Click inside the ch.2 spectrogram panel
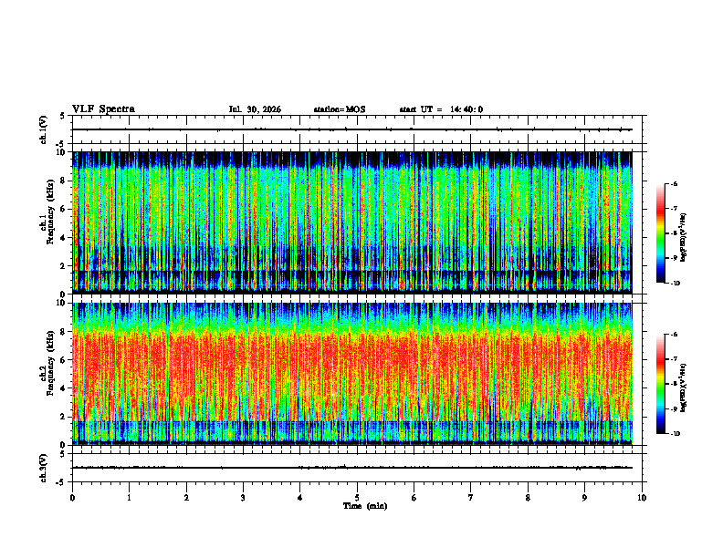Screen dimensions: 723x558 pyautogui.click(x=352, y=374)
